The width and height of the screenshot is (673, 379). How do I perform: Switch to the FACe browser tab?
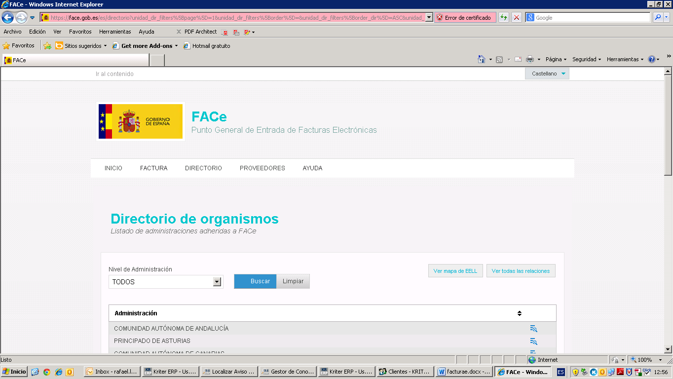[x=75, y=60]
